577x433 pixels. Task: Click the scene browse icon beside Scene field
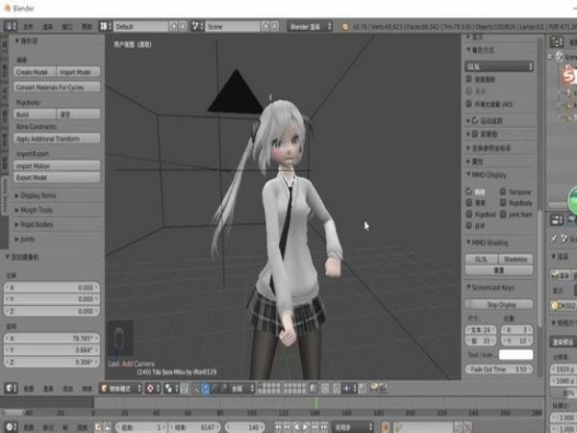point(197,27)
